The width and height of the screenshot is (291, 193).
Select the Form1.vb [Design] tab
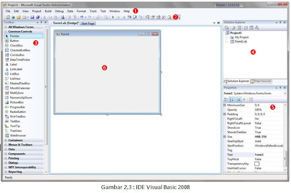[66, 23]
